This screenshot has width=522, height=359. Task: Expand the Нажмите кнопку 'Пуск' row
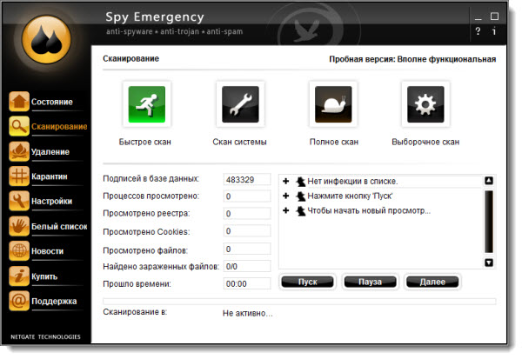click(285, 196)
